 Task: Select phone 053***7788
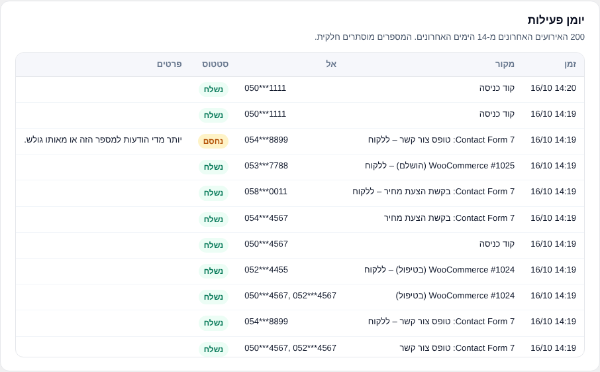pos(266,166)
